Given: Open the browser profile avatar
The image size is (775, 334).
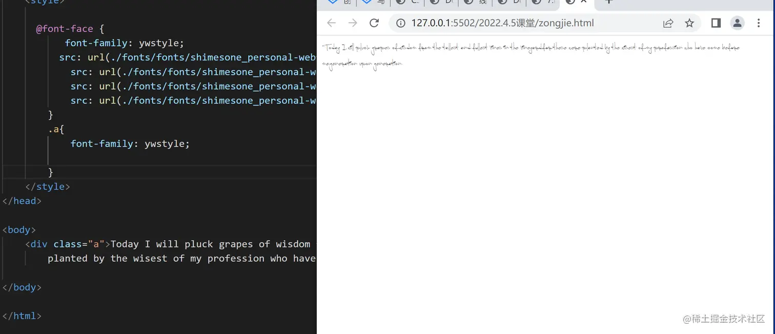Looking at the screenshot, I should (737, 23).
